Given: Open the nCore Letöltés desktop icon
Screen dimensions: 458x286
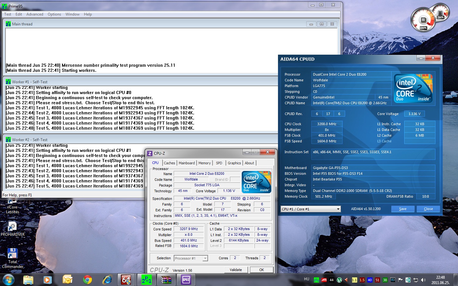Looking at the screenshot, I should tap(12, 207).
